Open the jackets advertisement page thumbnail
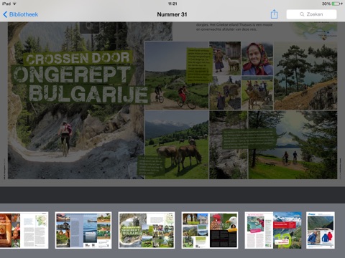The height and width of the screenshot is (258, 345). (321, 230)
